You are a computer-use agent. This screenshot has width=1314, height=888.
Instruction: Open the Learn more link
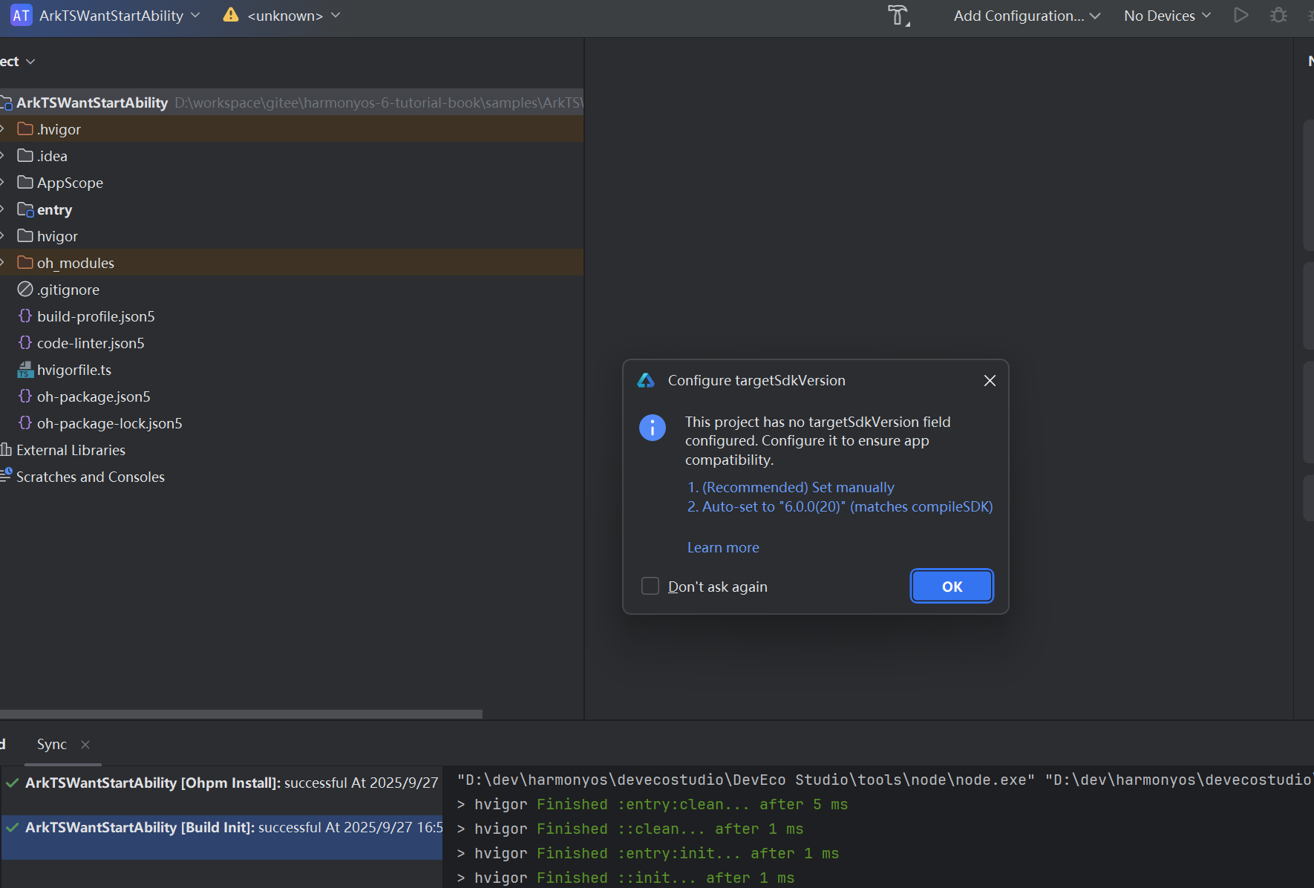[722, 548]
